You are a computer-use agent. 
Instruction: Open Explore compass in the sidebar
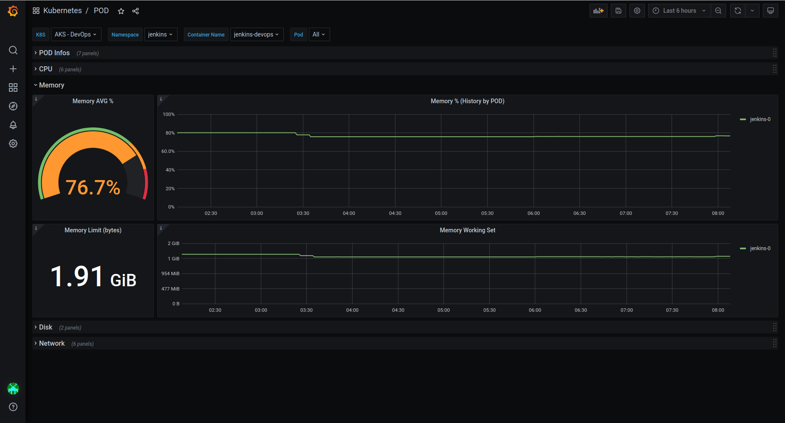point(13,106)
